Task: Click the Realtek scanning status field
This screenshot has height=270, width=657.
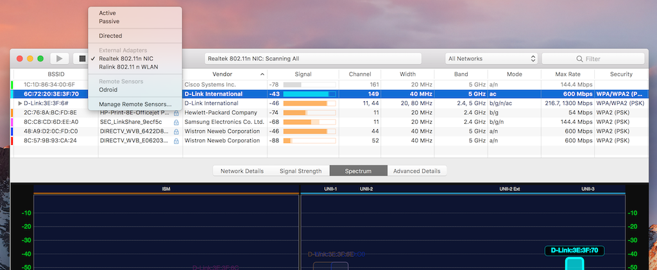Action: pos(312,58)
